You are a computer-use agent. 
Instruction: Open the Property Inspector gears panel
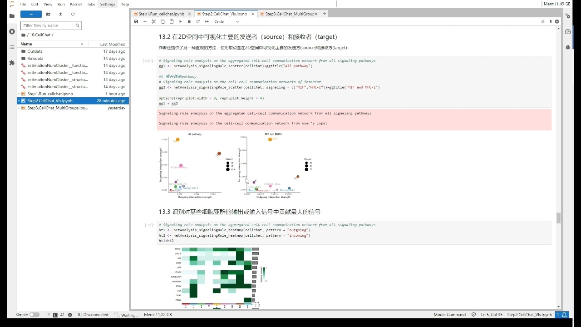click(x=567, y=16)
